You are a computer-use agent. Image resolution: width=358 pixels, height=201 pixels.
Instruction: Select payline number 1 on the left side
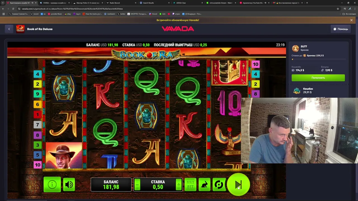tap(37, 114)
